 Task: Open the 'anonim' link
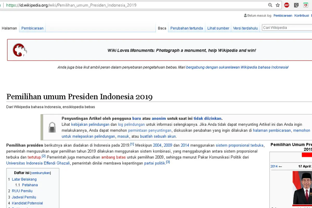(159, 118)
